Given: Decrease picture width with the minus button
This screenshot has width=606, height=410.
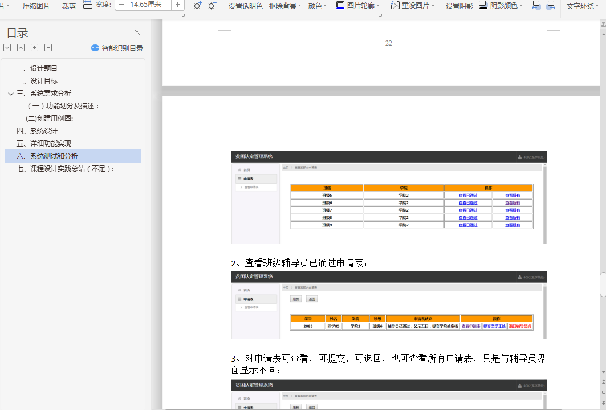Looking at the screenshot, I should pyautogui.click(x=121, y=5).
